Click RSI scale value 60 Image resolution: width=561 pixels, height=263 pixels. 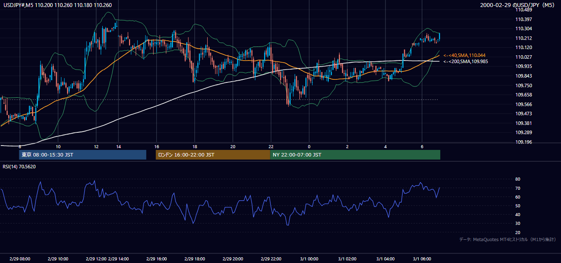coord(518,197)
